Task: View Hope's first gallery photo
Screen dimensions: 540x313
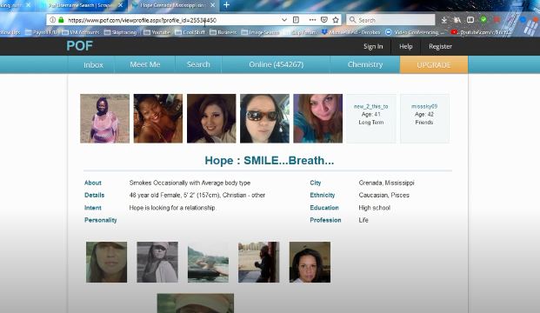Action: [106, 262]
